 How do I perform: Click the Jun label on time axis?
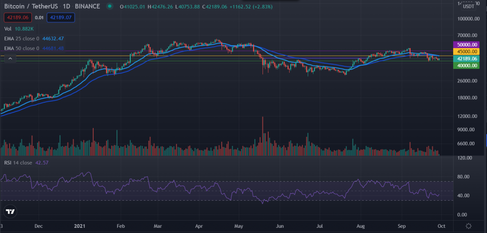point(280,226)
